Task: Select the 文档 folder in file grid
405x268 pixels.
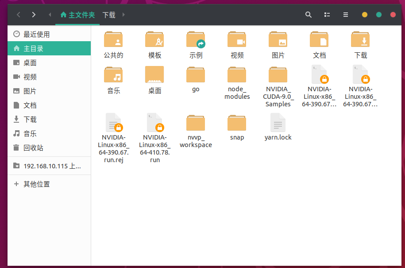Action: pos(319,39)
